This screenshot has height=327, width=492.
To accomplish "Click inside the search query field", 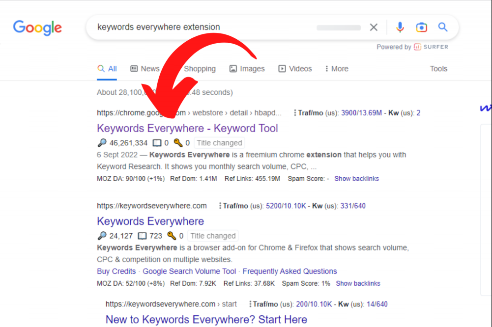I will (201, 27).
